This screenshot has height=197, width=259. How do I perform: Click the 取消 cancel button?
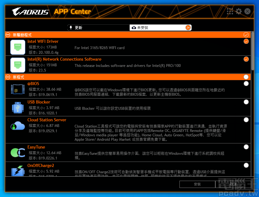233,184
